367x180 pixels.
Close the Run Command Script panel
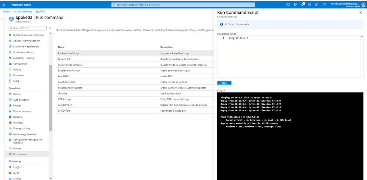click(x=360, y=13)
